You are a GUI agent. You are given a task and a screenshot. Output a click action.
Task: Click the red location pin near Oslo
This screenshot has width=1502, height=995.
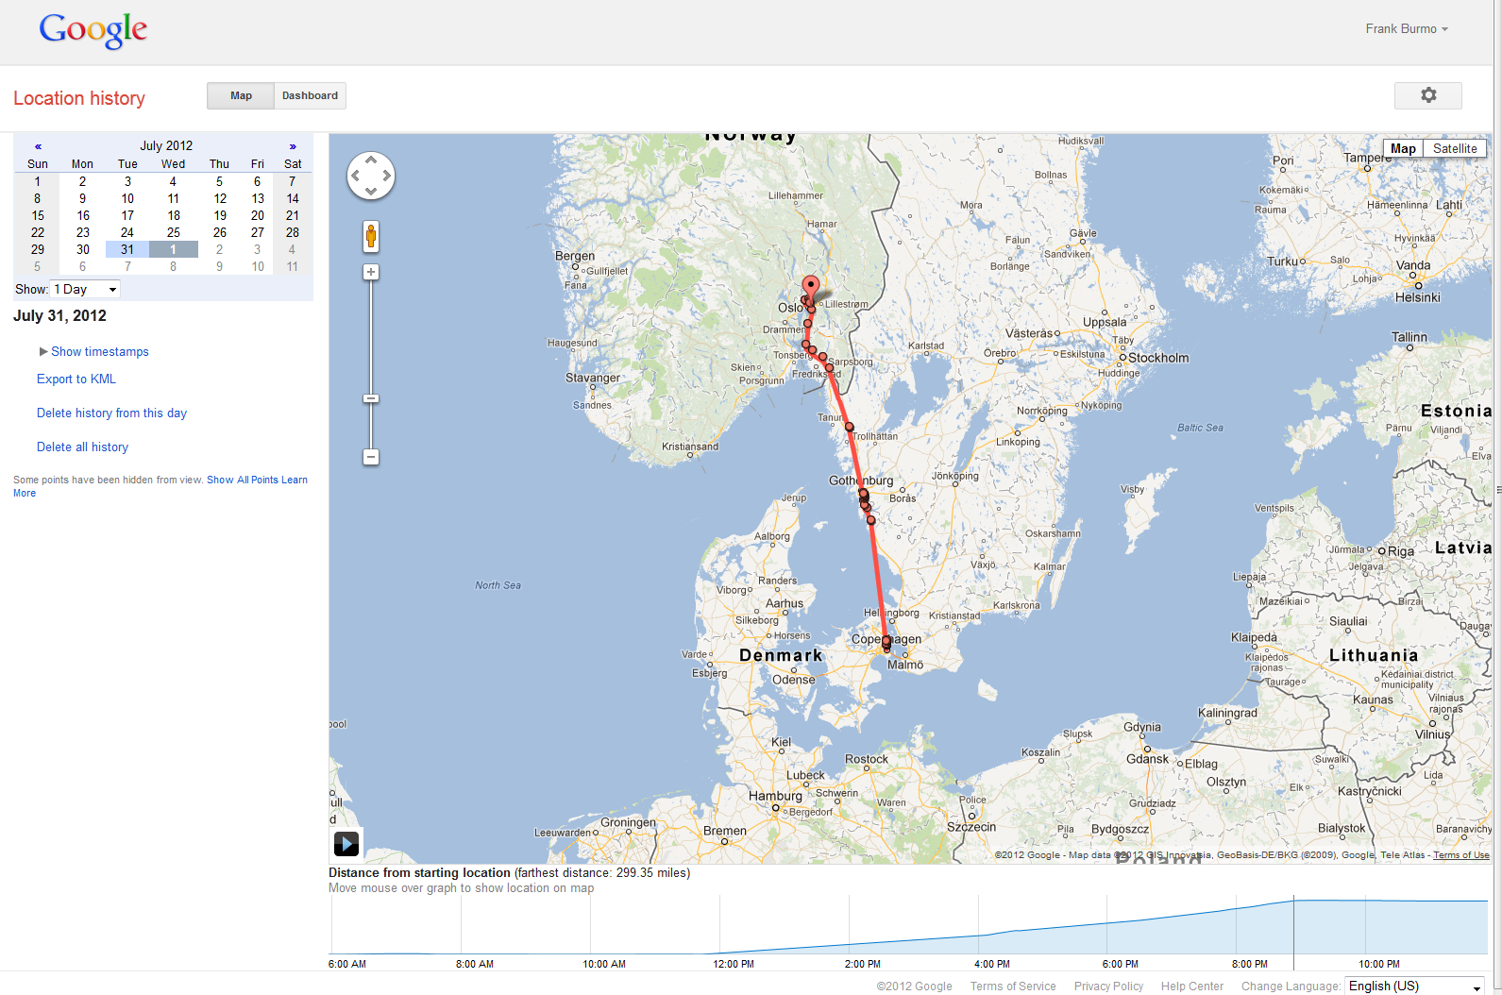(x=810, y=286)
